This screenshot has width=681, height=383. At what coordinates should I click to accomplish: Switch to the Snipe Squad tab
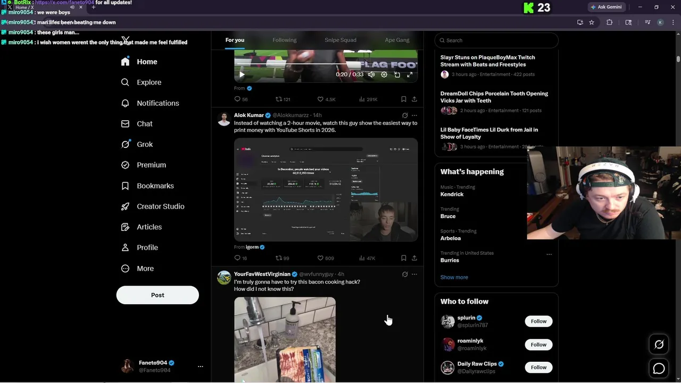click(x=340, y=40)
